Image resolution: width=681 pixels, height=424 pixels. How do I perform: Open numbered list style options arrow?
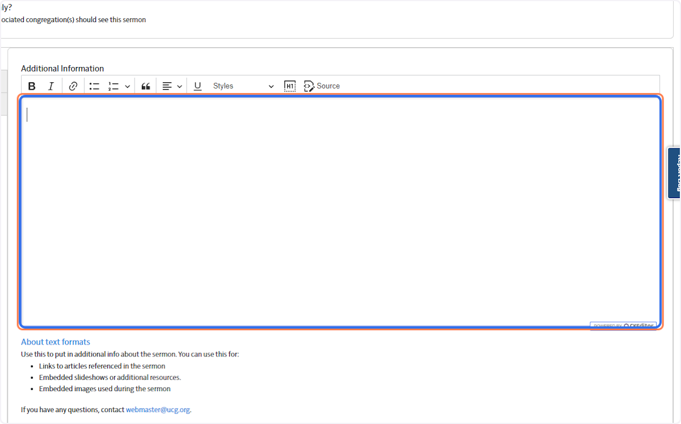[x=127, y=86]
